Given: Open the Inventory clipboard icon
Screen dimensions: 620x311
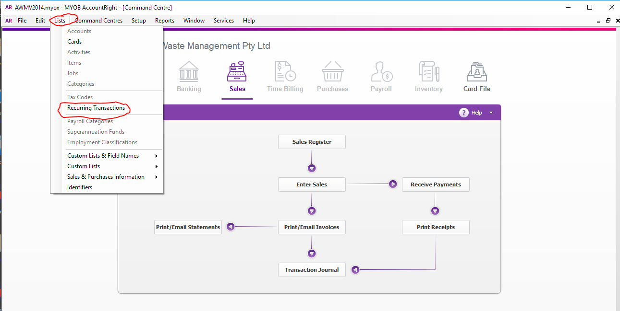Looking at the screenshot, I should (429, 71).
